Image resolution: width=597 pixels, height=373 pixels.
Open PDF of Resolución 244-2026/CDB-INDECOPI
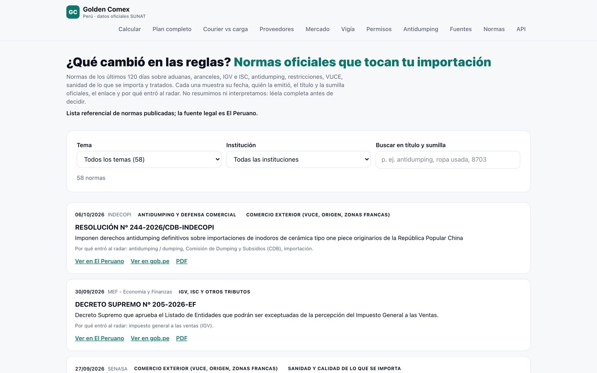coord(182,261)
